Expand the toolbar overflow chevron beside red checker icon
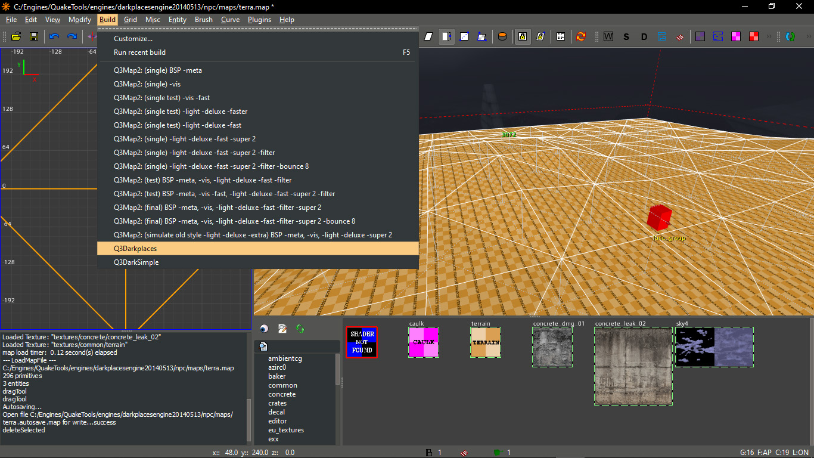 [769, 36]
